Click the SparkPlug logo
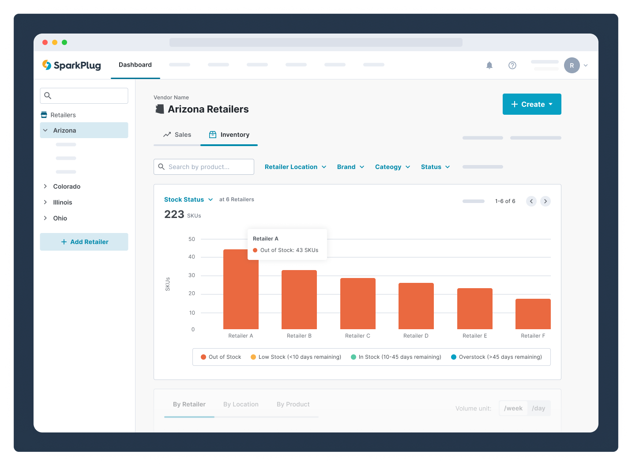Viewport: 632px width, 466px height. point(71,65)
